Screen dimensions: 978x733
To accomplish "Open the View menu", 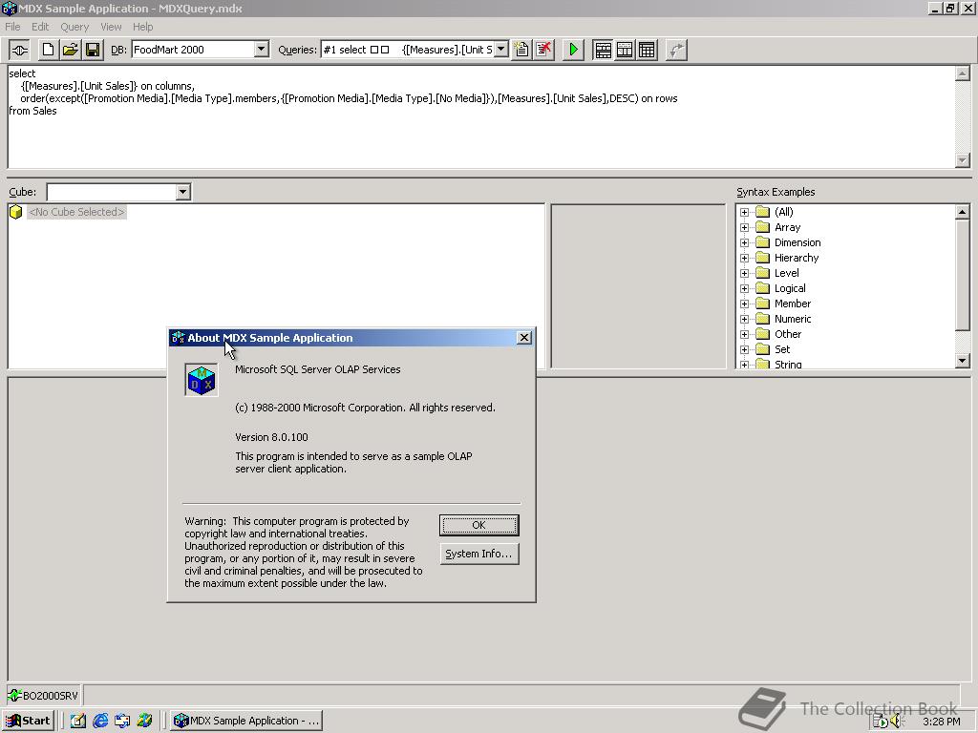I will coord(111,27).
